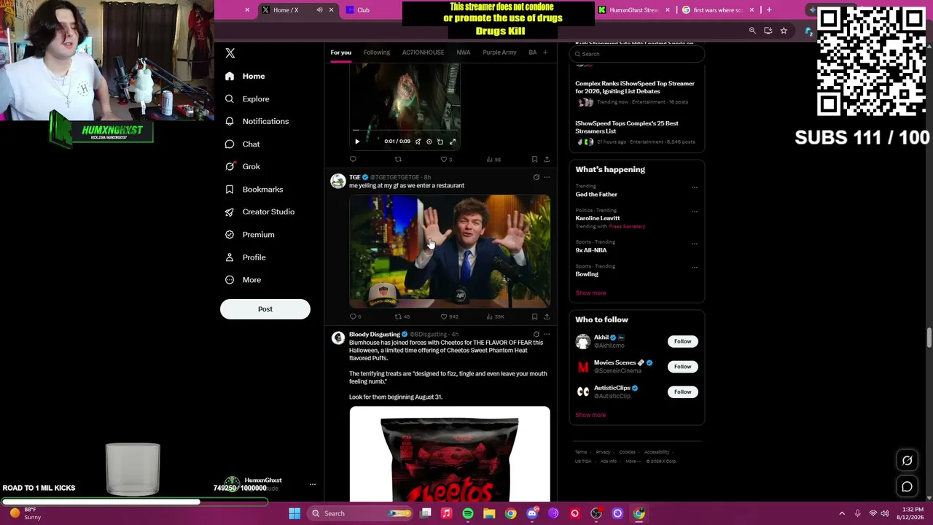Share the video post above TGE
Viewport: 933px width, 525px height.
tap(547, 159)
